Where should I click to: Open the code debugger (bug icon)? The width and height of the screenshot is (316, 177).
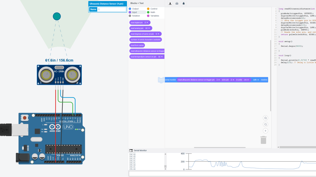184,3
